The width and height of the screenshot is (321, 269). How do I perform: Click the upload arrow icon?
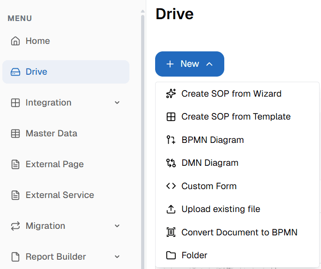171,209
